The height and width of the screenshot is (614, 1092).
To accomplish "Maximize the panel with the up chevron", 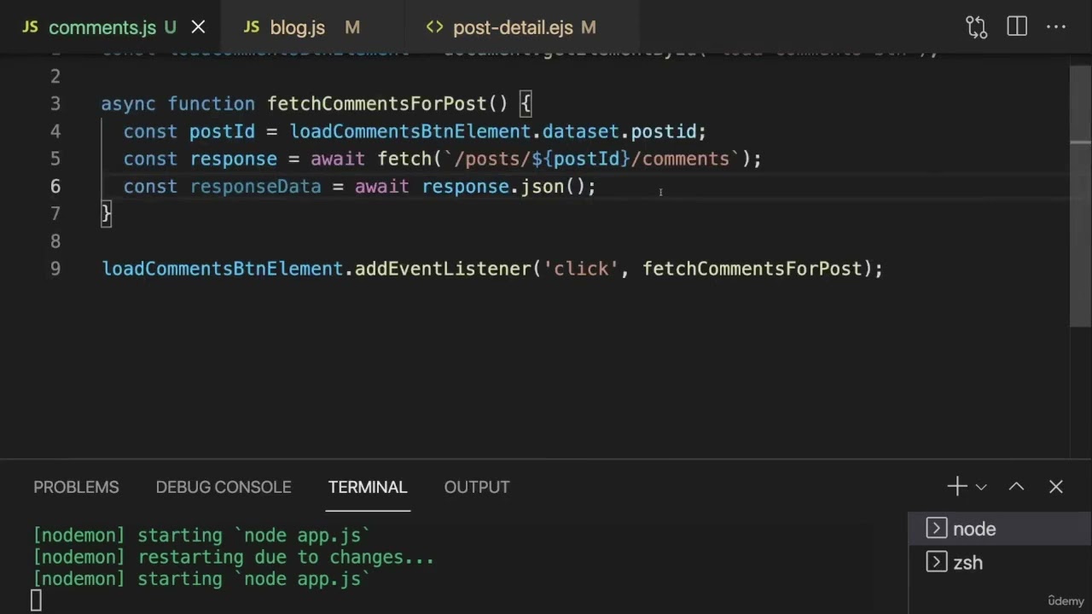I will [1016, 487].
